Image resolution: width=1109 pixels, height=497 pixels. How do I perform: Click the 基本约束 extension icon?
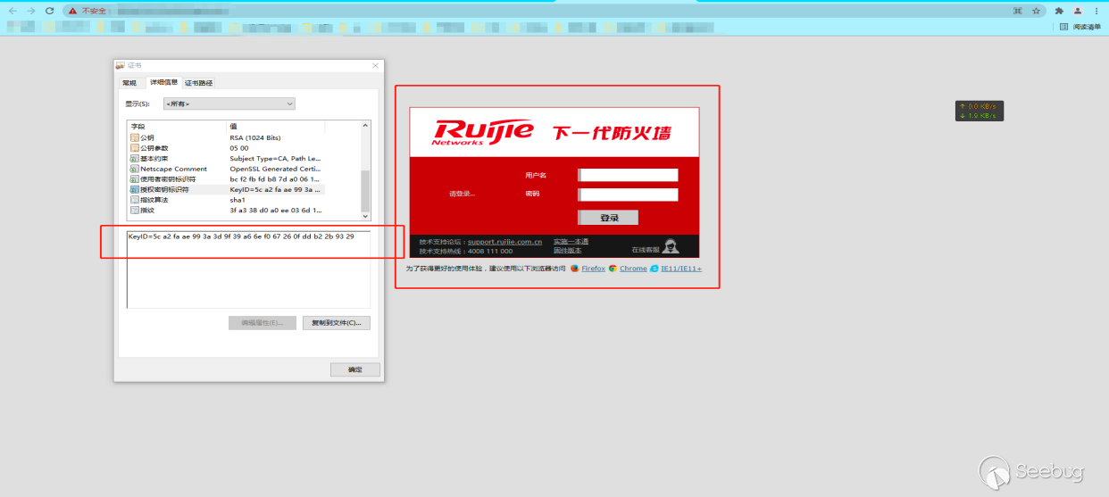pyautogui.click(x=134, y=158)
